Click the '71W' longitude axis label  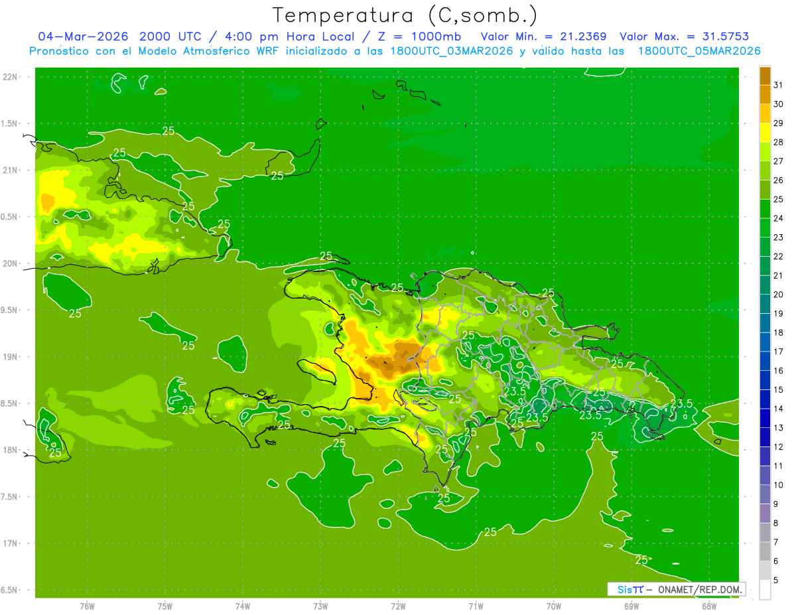476,606
